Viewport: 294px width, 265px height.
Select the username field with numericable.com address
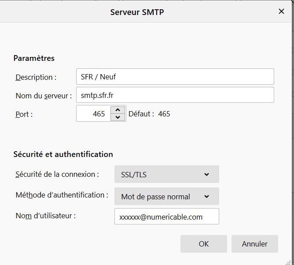[x=166, y=216]
